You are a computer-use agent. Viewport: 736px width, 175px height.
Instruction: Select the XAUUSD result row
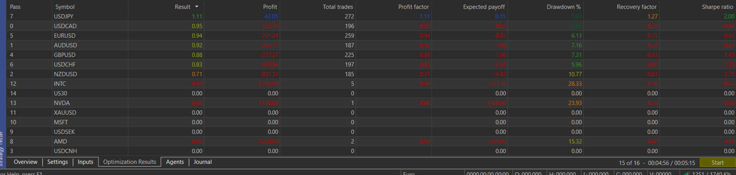pos(371,113)
